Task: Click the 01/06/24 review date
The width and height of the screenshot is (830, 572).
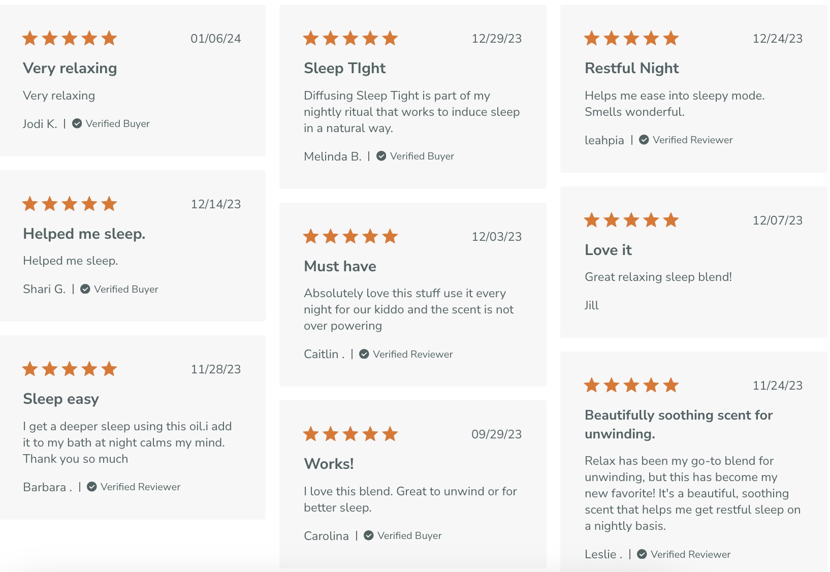Action: pos(215,39)
